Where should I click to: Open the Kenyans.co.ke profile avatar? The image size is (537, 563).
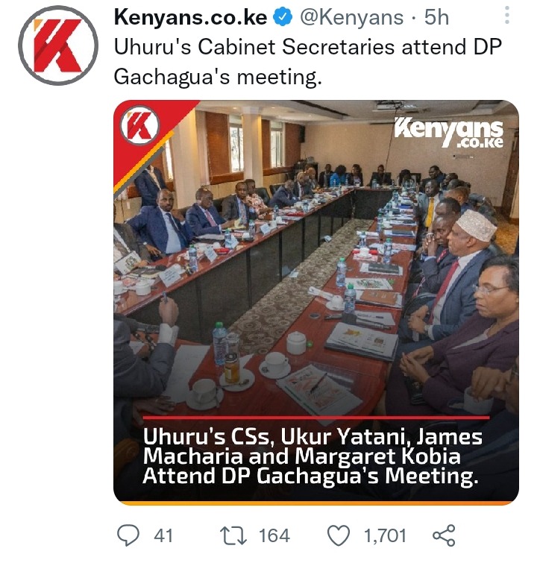(59, 45)
